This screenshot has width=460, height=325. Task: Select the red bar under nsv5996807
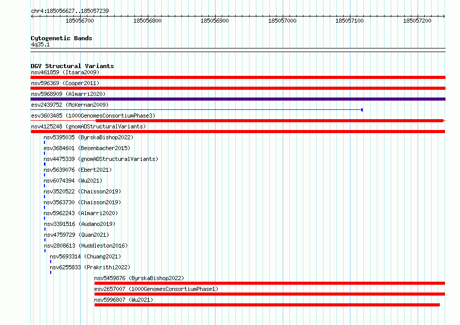tap(267, 305)
